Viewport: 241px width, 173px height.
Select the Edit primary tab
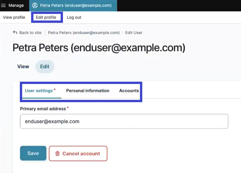[45, 67]
